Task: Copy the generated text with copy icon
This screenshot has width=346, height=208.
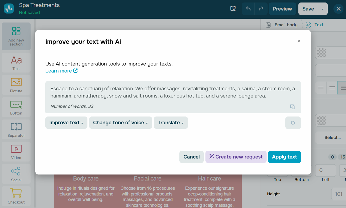Action: 292,107
